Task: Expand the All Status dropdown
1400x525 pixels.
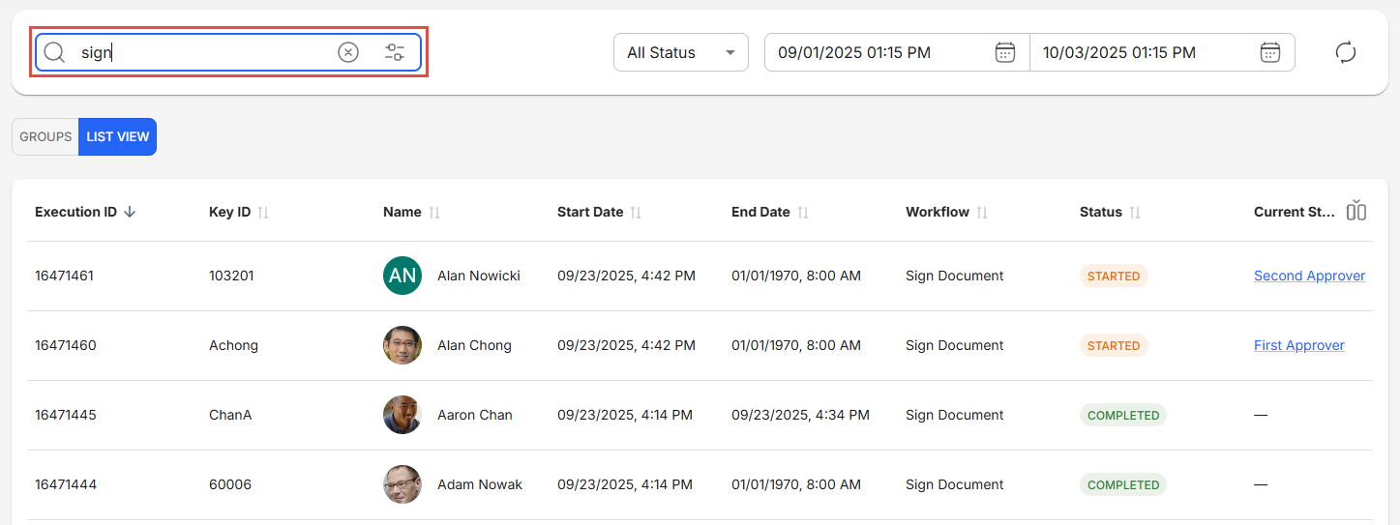Action: (x=680, y=52)
